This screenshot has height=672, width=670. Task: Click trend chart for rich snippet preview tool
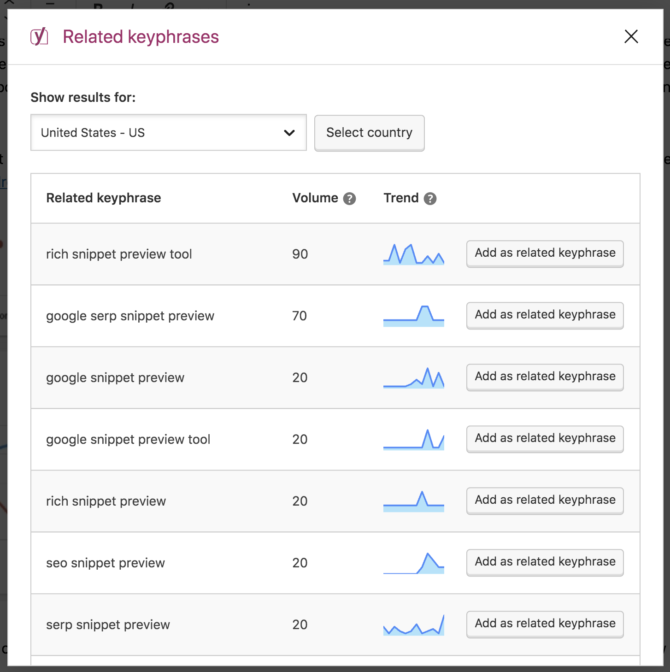(413, 254)
